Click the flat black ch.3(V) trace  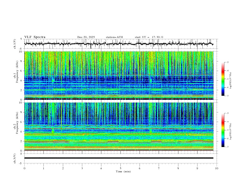point(120,158)
